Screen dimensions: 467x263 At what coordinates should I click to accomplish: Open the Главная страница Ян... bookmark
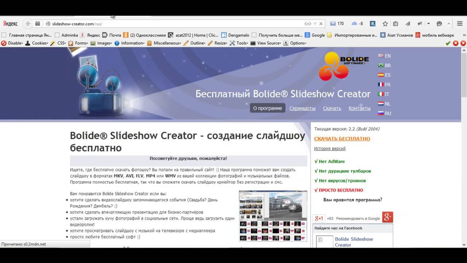27,35
